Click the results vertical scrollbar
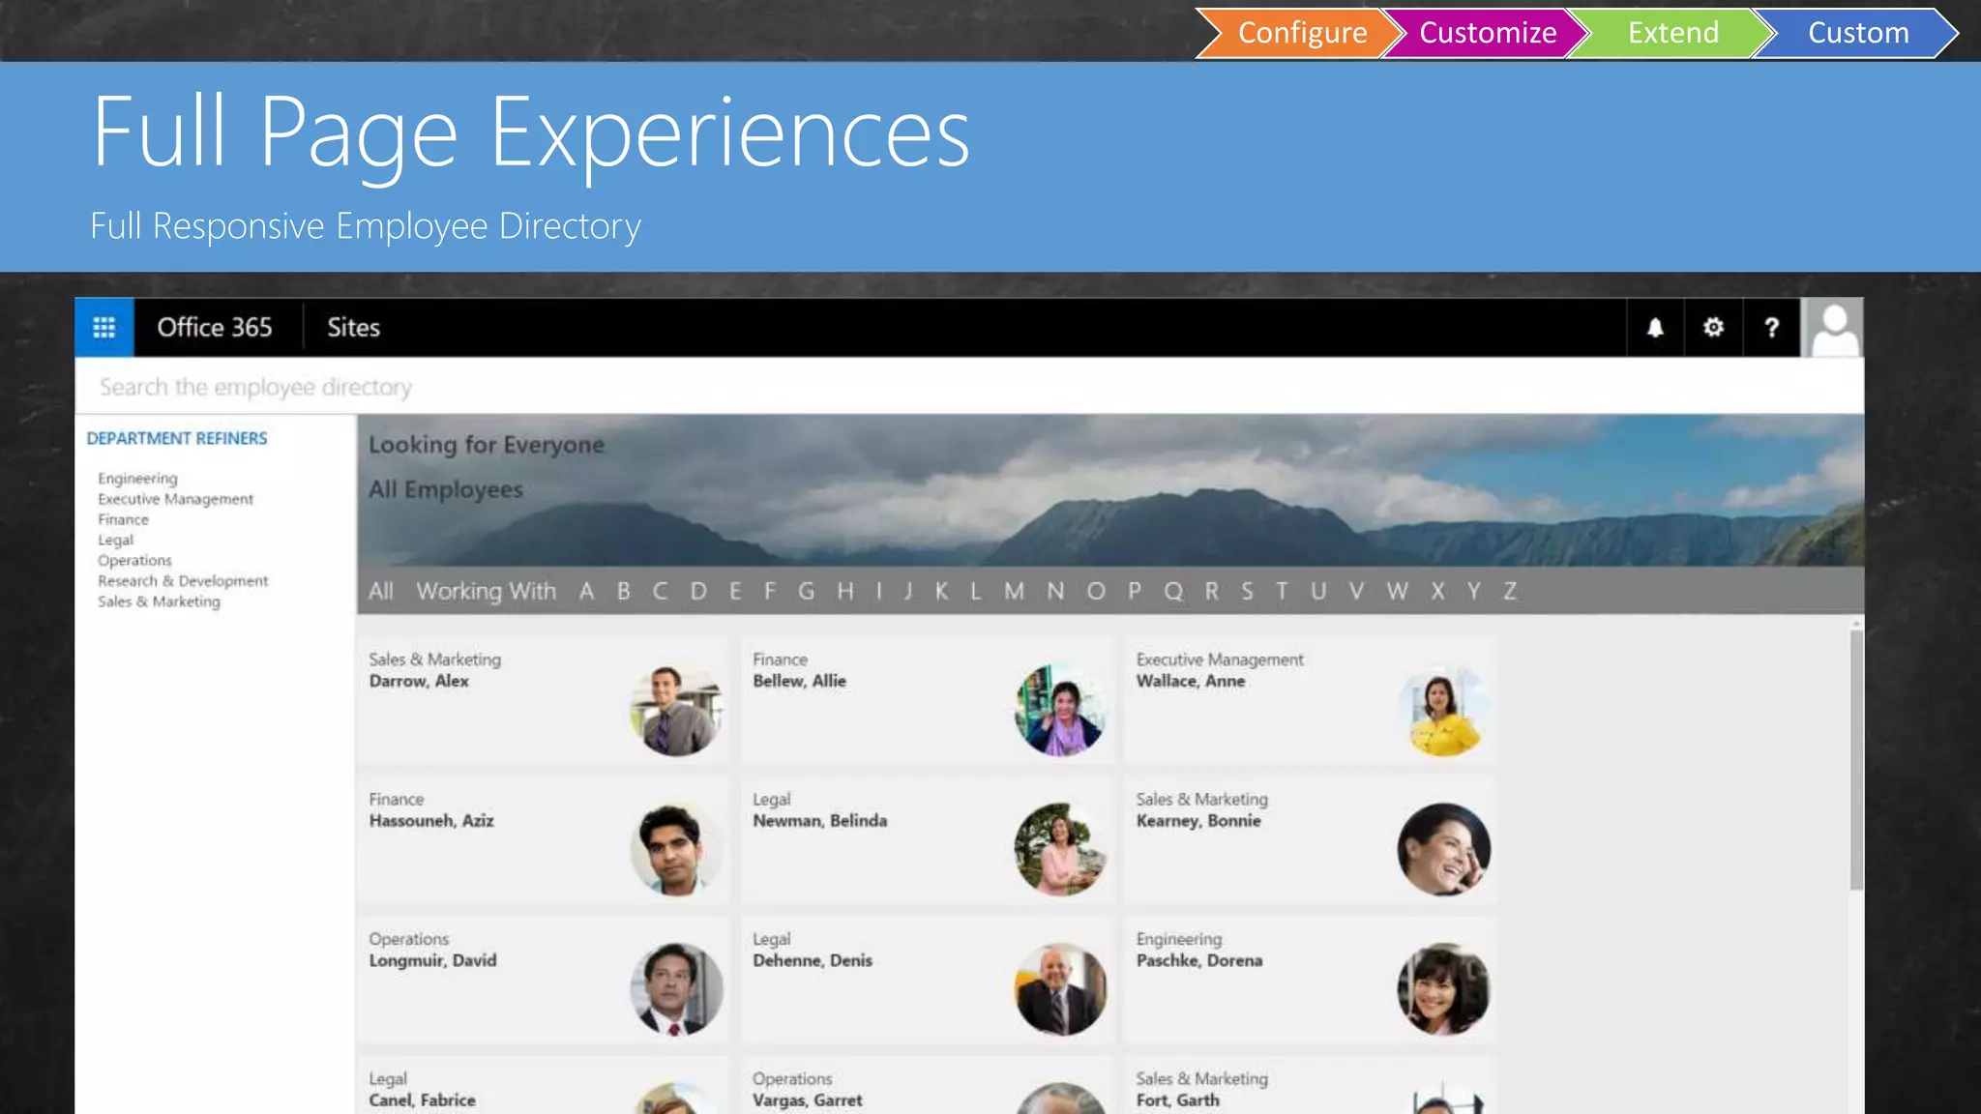The height and width of the screenshot is (1114, 1981). [1855, 759]
